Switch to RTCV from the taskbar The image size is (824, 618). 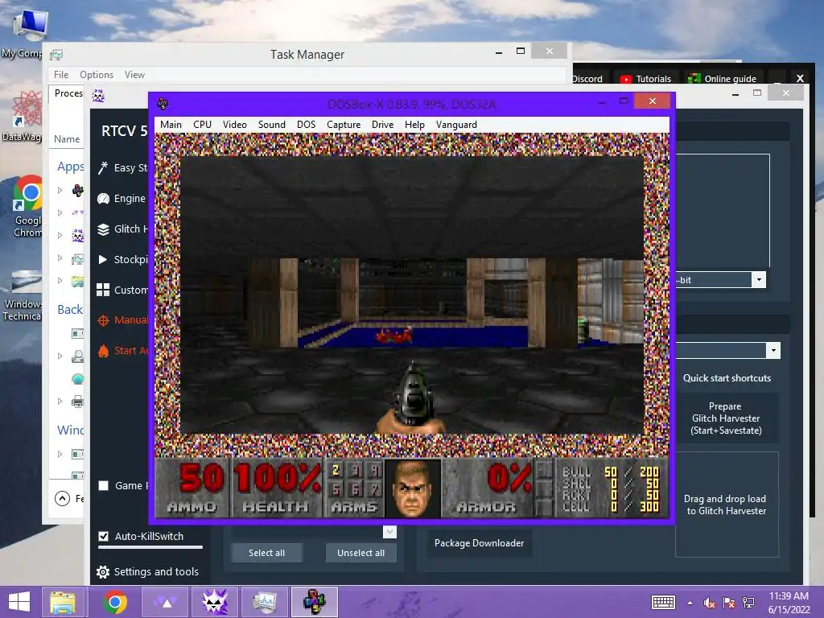pos(214,602)
